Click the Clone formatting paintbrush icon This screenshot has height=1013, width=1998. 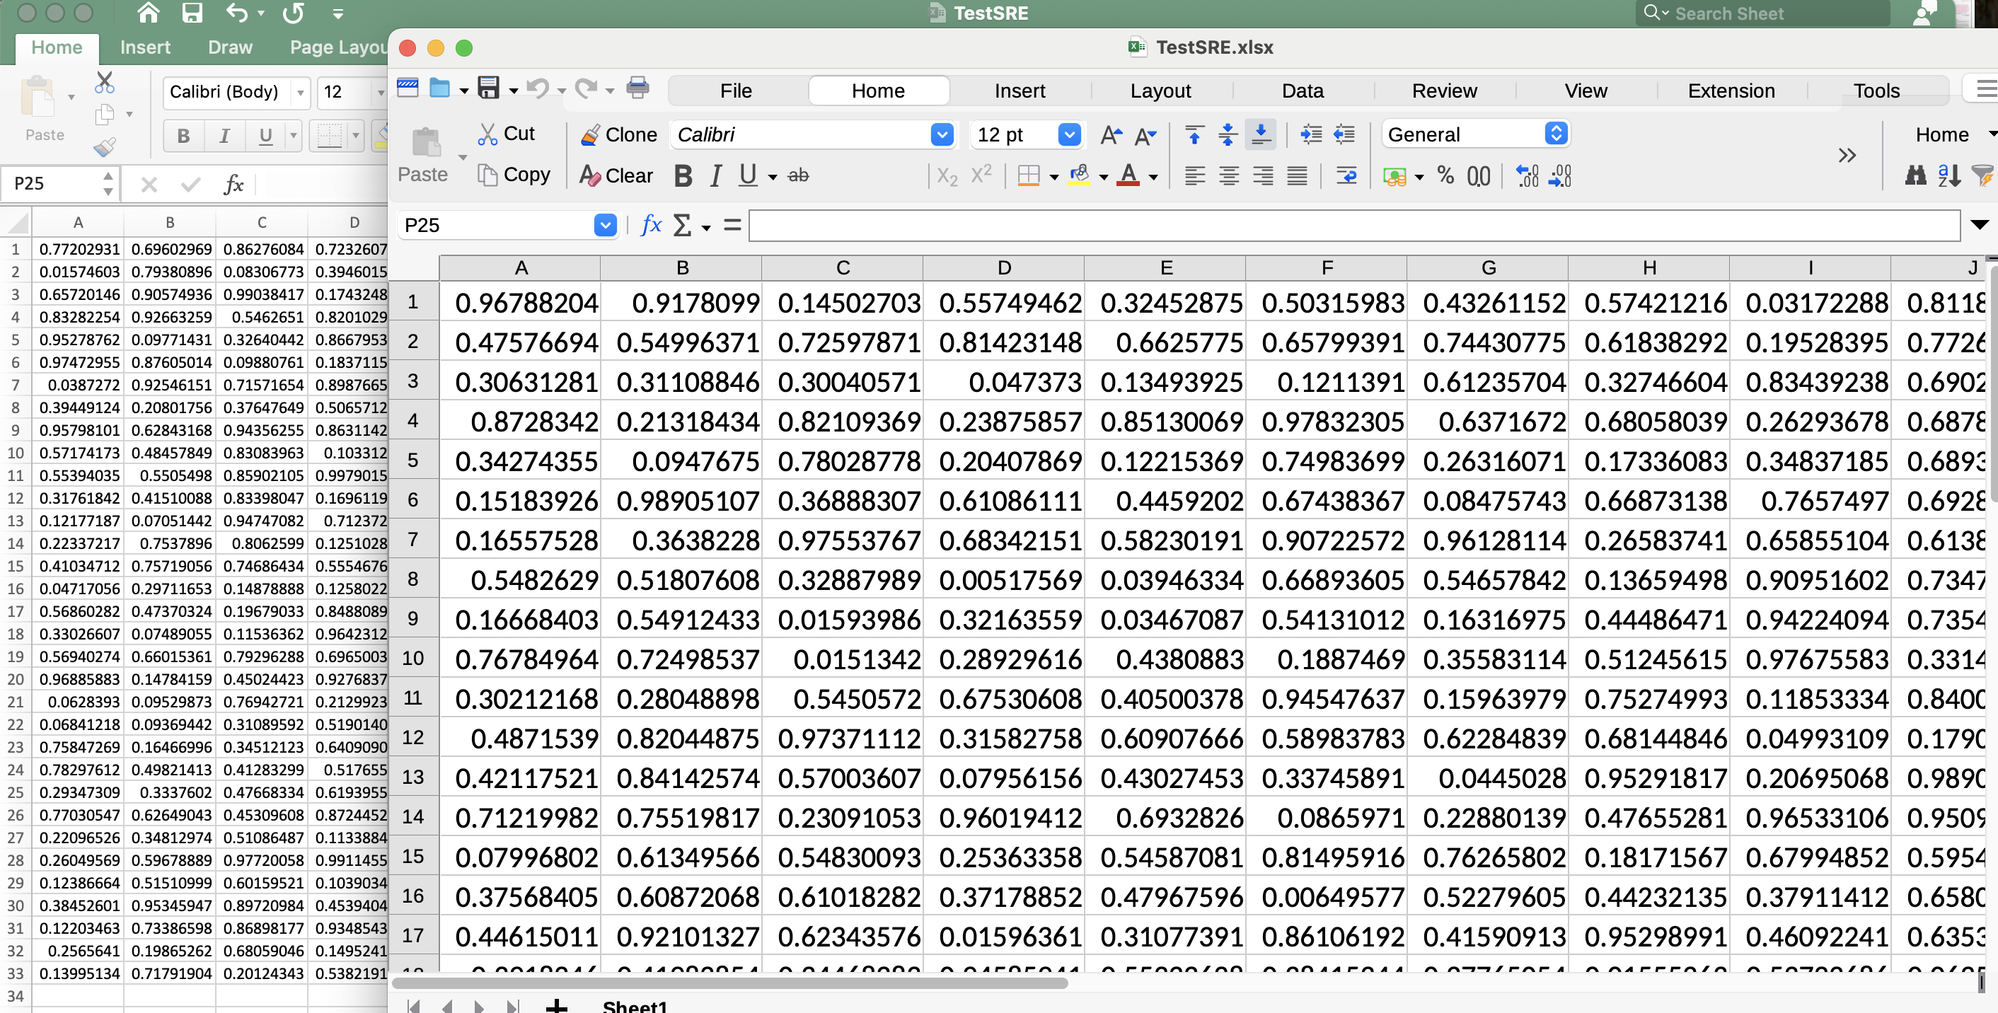[x=590, y=135]
